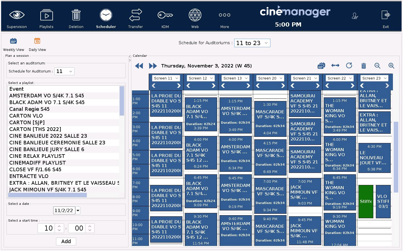Open the Web section
This screenshot has width=403, height=251.
click(x=195, y=18)
